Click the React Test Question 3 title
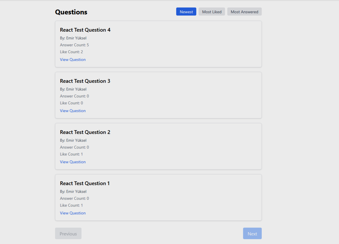This screenshot has height=244, width=339. [x=85, y=81]
